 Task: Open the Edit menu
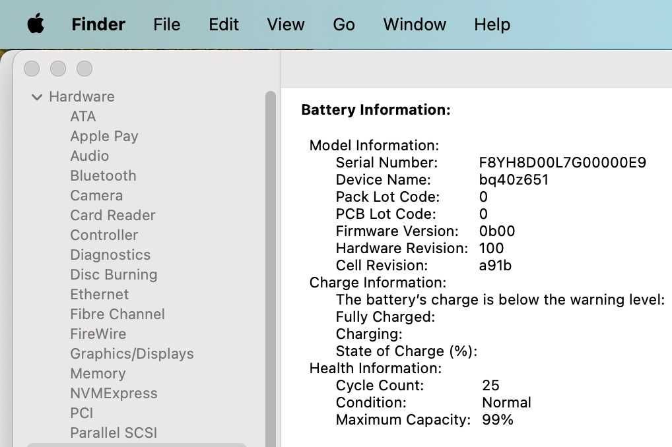coord(224,24)
